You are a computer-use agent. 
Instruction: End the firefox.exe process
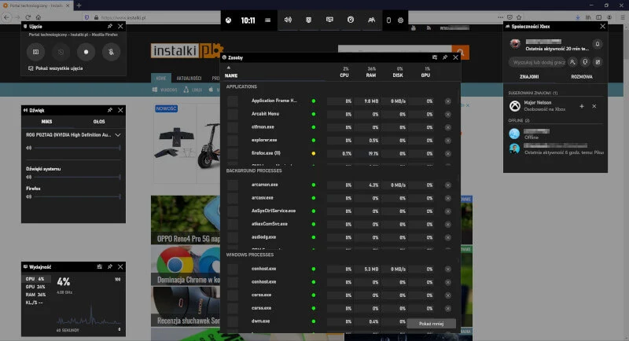[x=447, y=154]
